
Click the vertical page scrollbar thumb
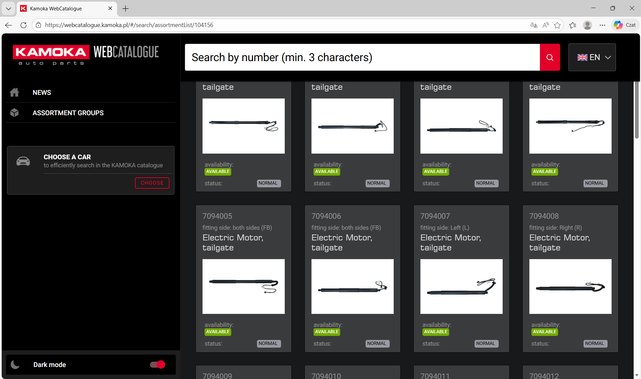point(637,110)
